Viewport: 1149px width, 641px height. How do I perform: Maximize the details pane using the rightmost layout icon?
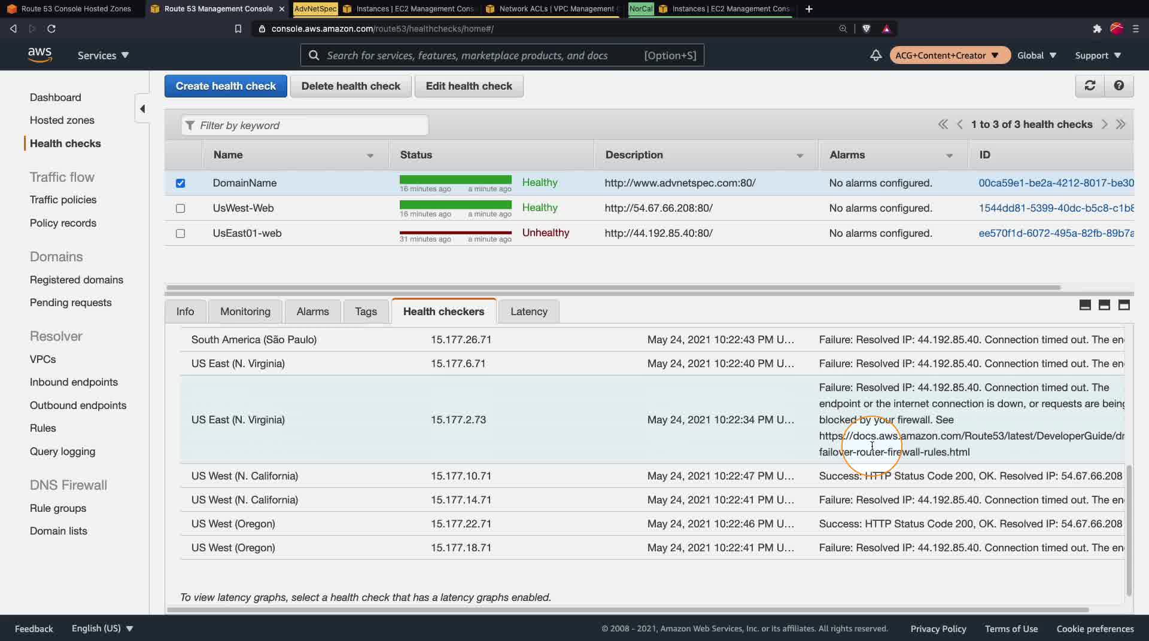[x=1124, y=305]
